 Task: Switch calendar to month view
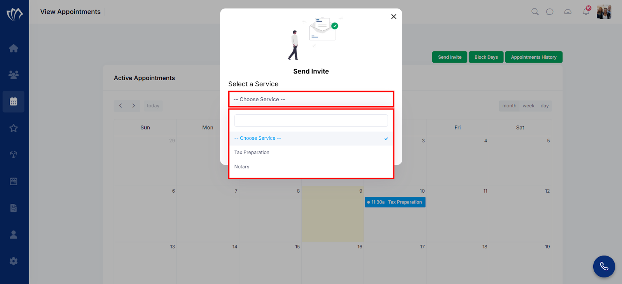tap(509, 106)
